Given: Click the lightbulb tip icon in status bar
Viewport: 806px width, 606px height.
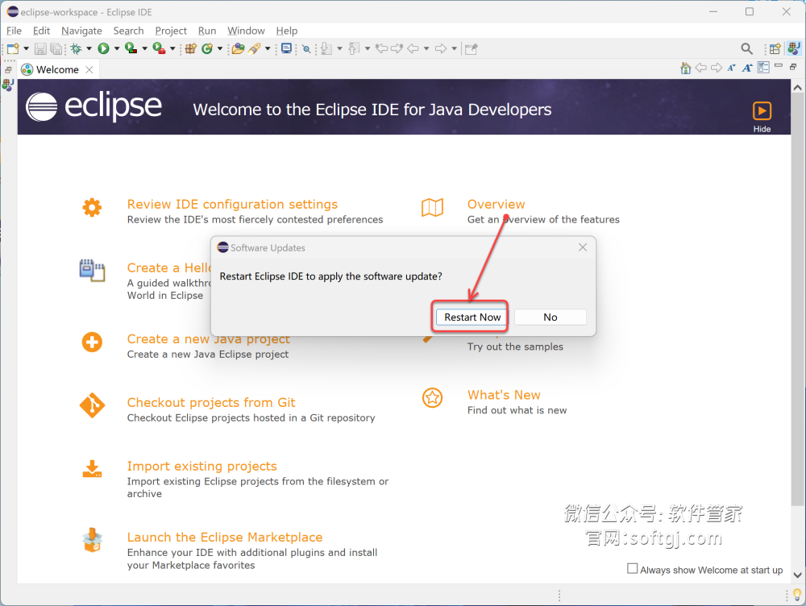Looking at the screenshot, I should pyautogui.click(x=797, y=595).
